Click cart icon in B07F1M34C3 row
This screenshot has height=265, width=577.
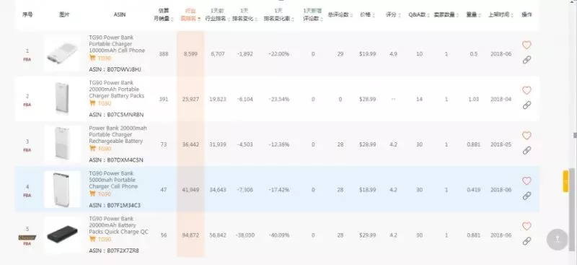(92, 194)
